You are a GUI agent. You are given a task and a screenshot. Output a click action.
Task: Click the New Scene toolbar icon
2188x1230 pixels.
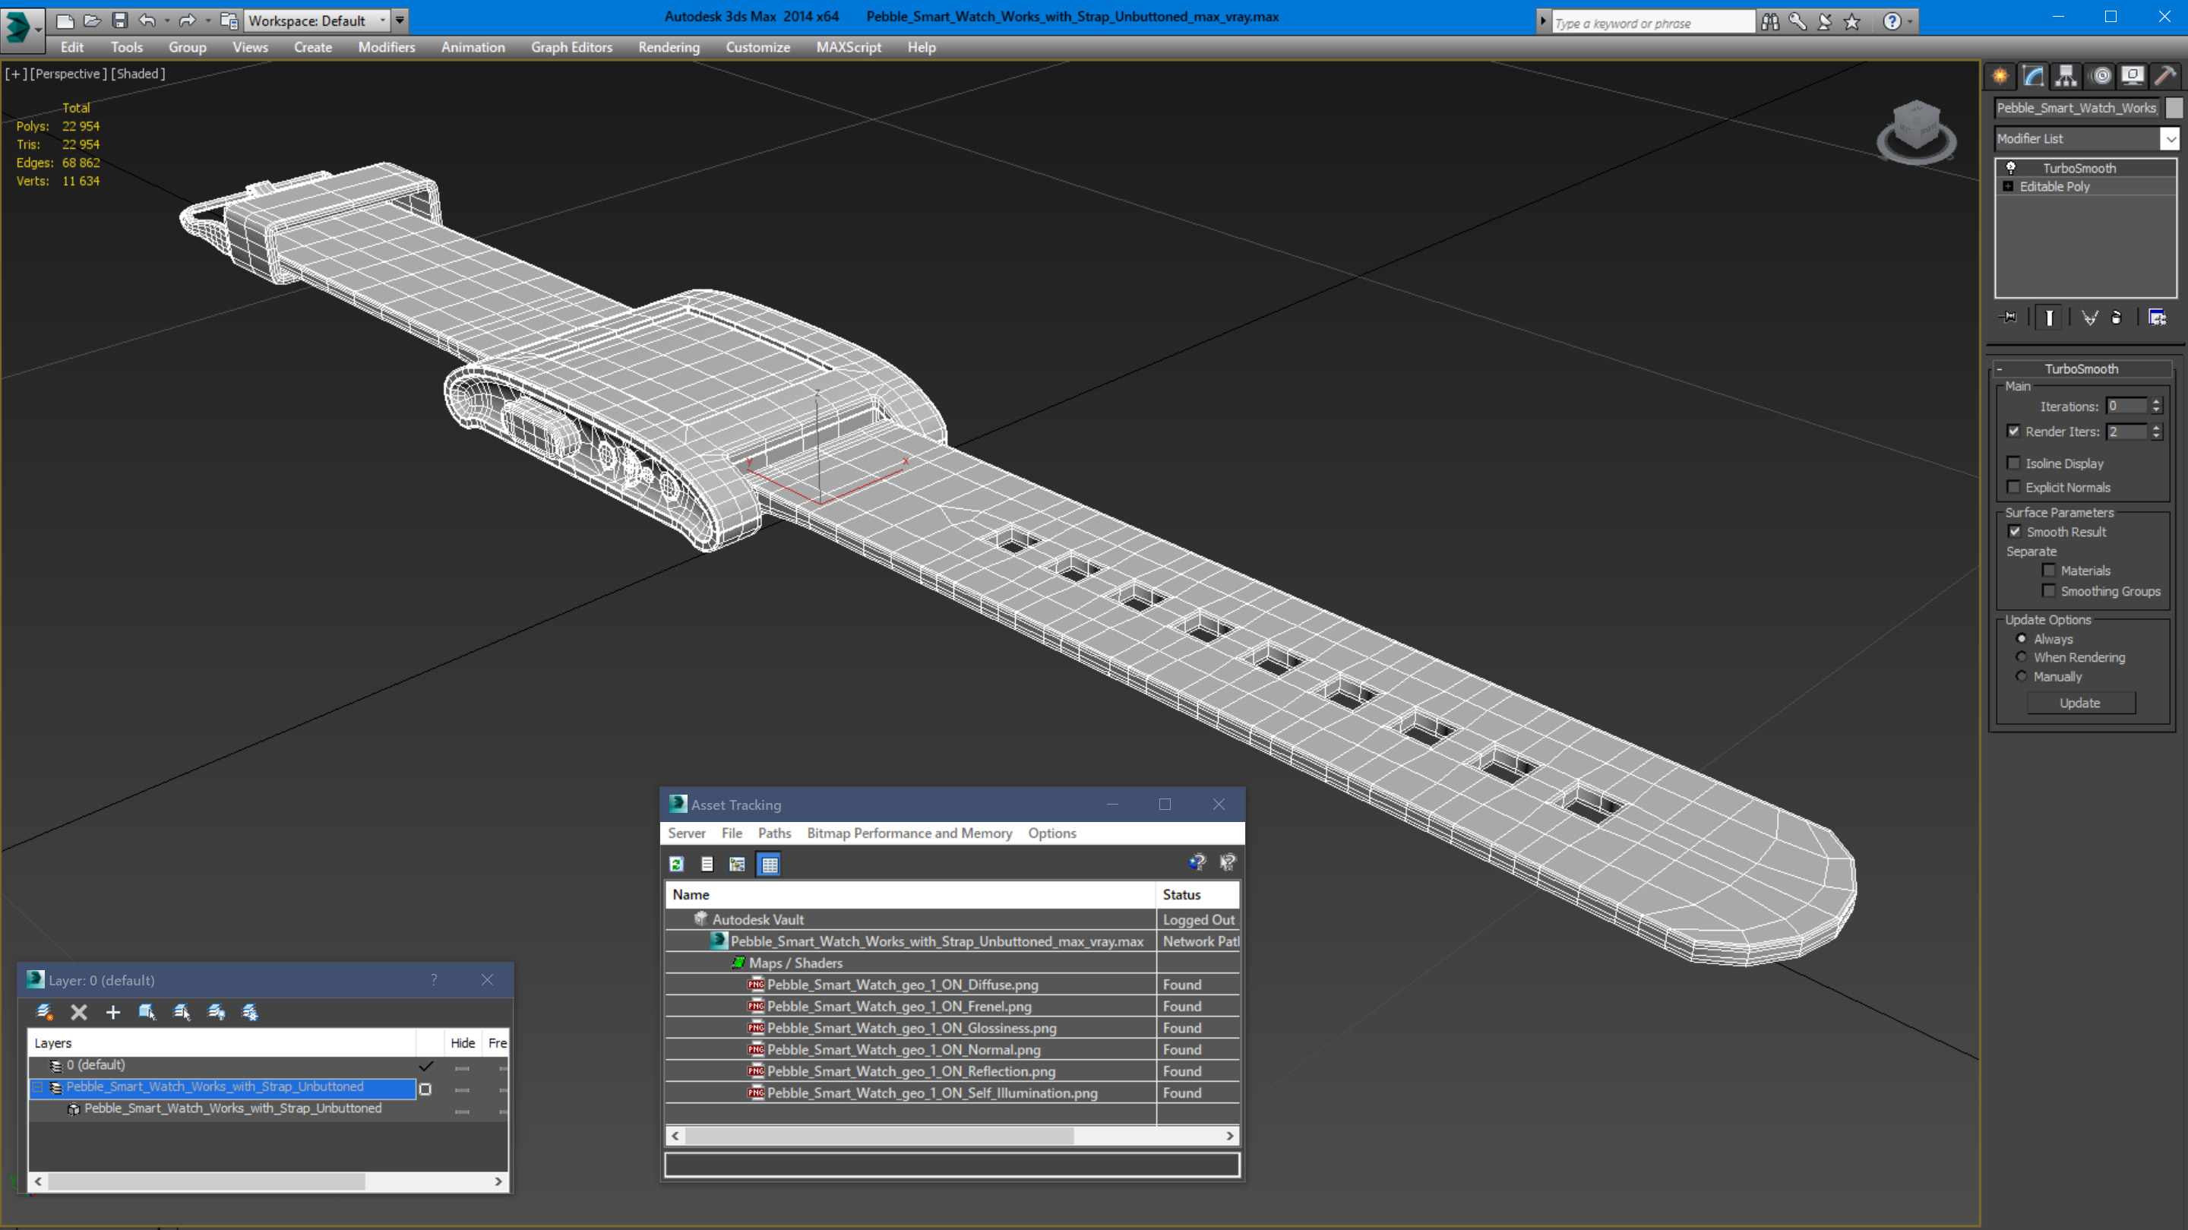[65, 21]
